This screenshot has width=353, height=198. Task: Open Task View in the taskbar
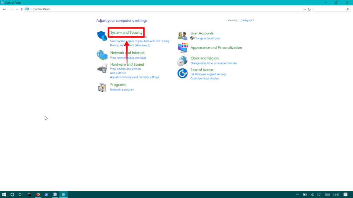[x=20, y=195]
